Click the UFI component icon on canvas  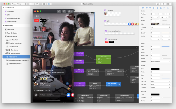[x=105, y=21]
